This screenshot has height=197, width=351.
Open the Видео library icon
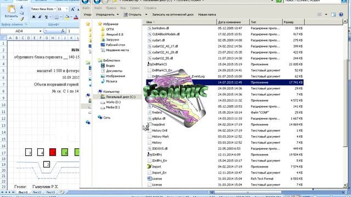pyautogui.click(x=103, y=66)
